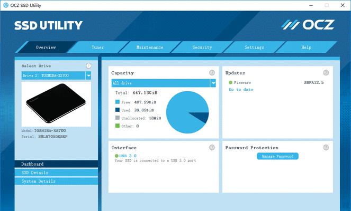Click the Firmware label in Updates
The height and width of the screenshot is (211, 351).
(x=242, y=82)
